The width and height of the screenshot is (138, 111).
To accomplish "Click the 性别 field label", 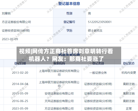I will click(69, 13).
